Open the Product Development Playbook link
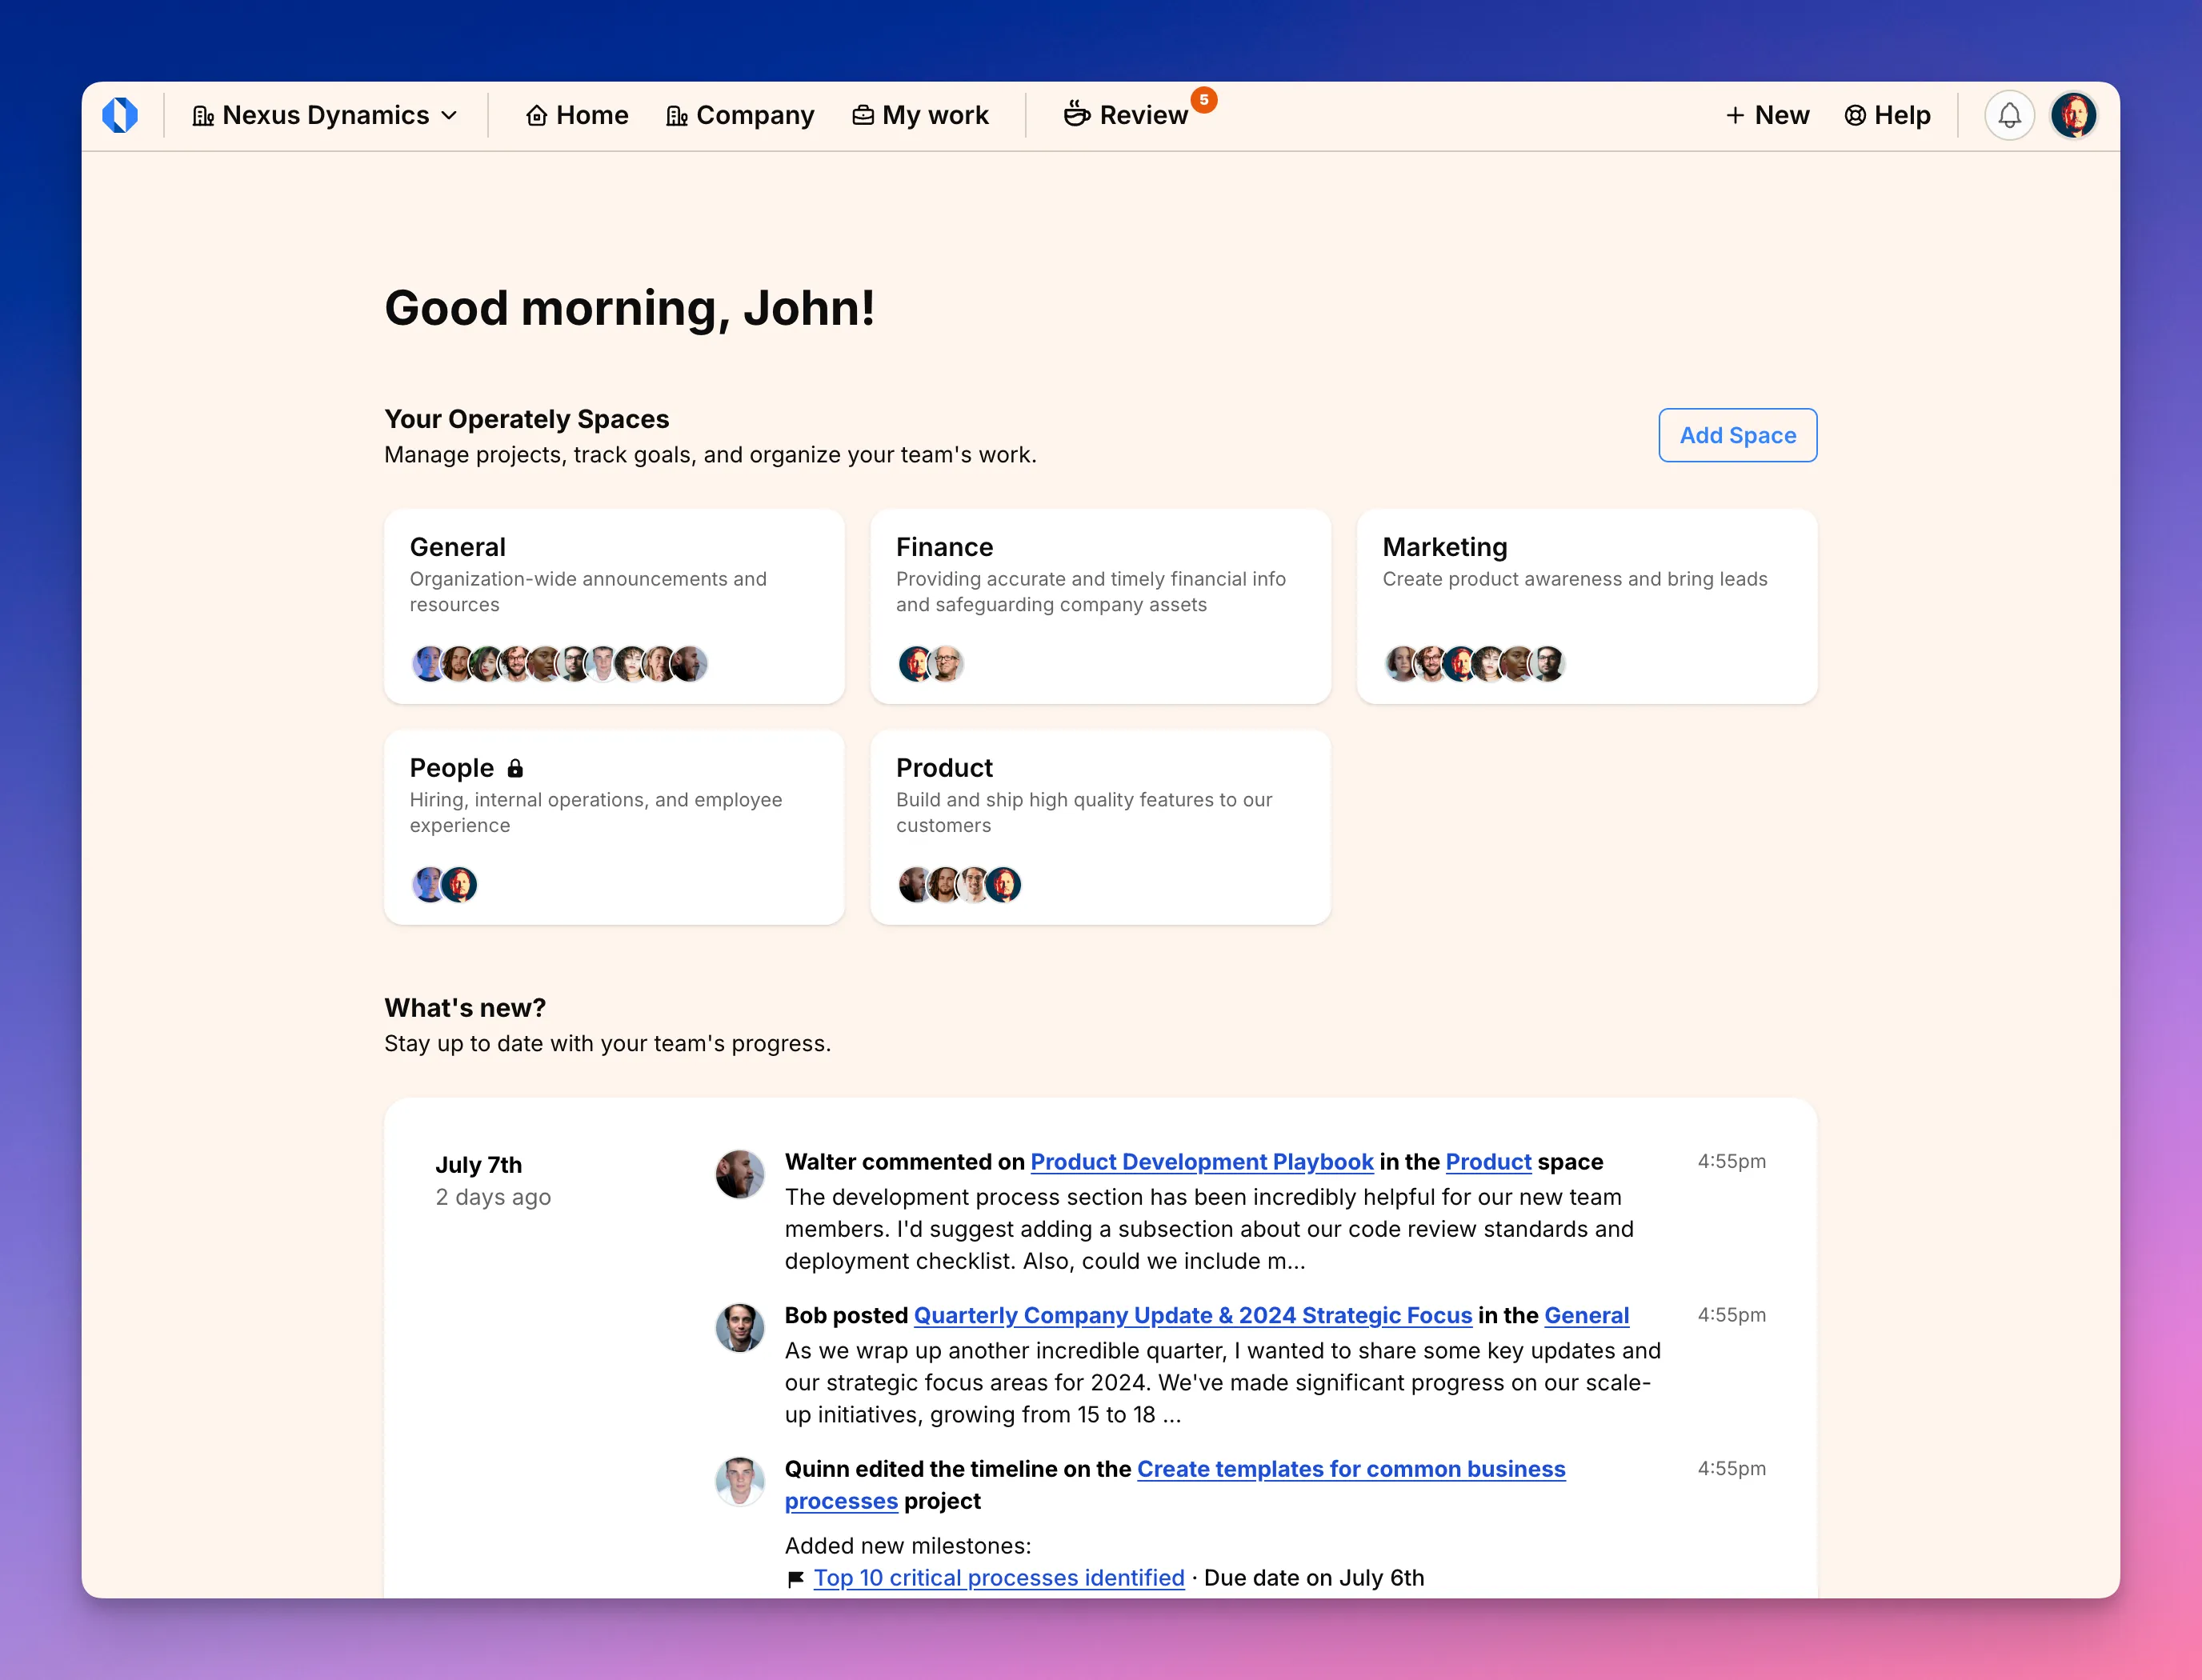The image size is (2202, 1680). click(1202, 1161)
